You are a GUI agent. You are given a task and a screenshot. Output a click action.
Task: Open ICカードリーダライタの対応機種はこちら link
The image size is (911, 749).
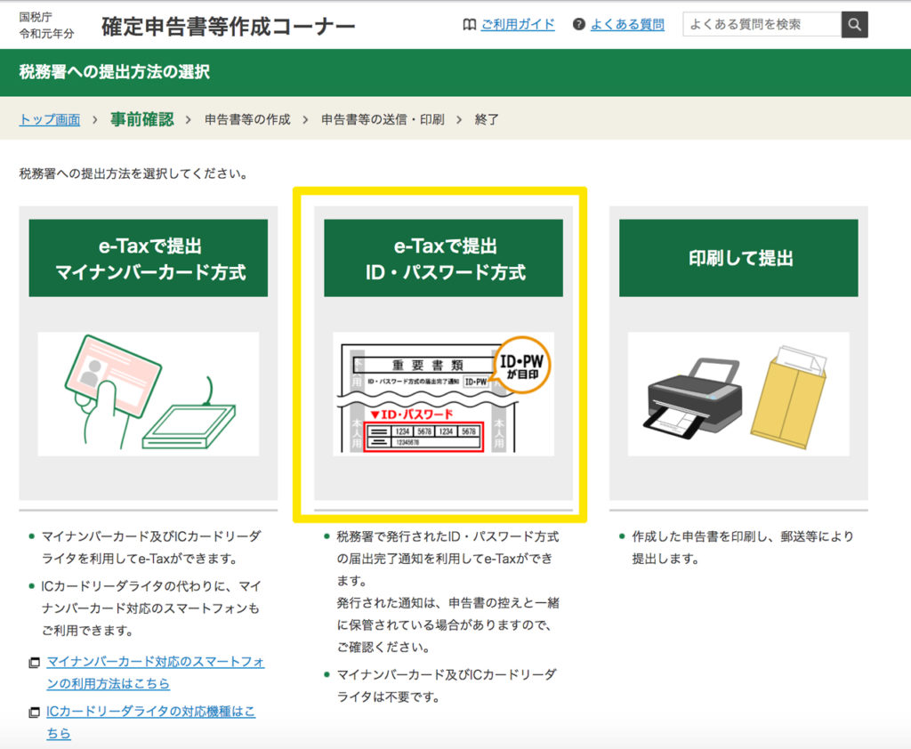tap(150, 721)
